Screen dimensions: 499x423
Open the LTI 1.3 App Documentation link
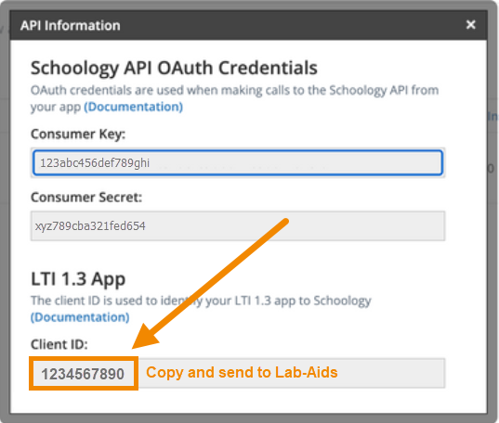tap(80, 317)
